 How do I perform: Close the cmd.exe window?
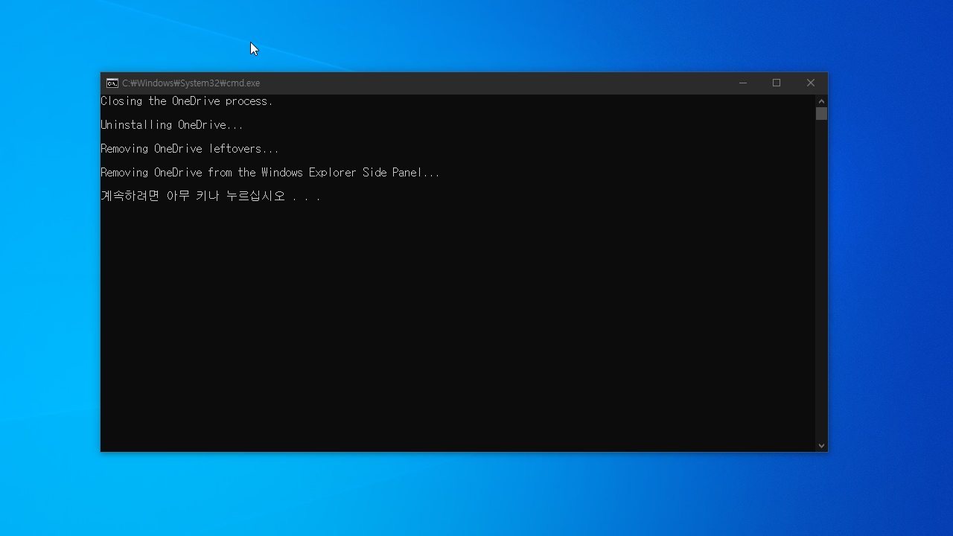tap(811, 83)
